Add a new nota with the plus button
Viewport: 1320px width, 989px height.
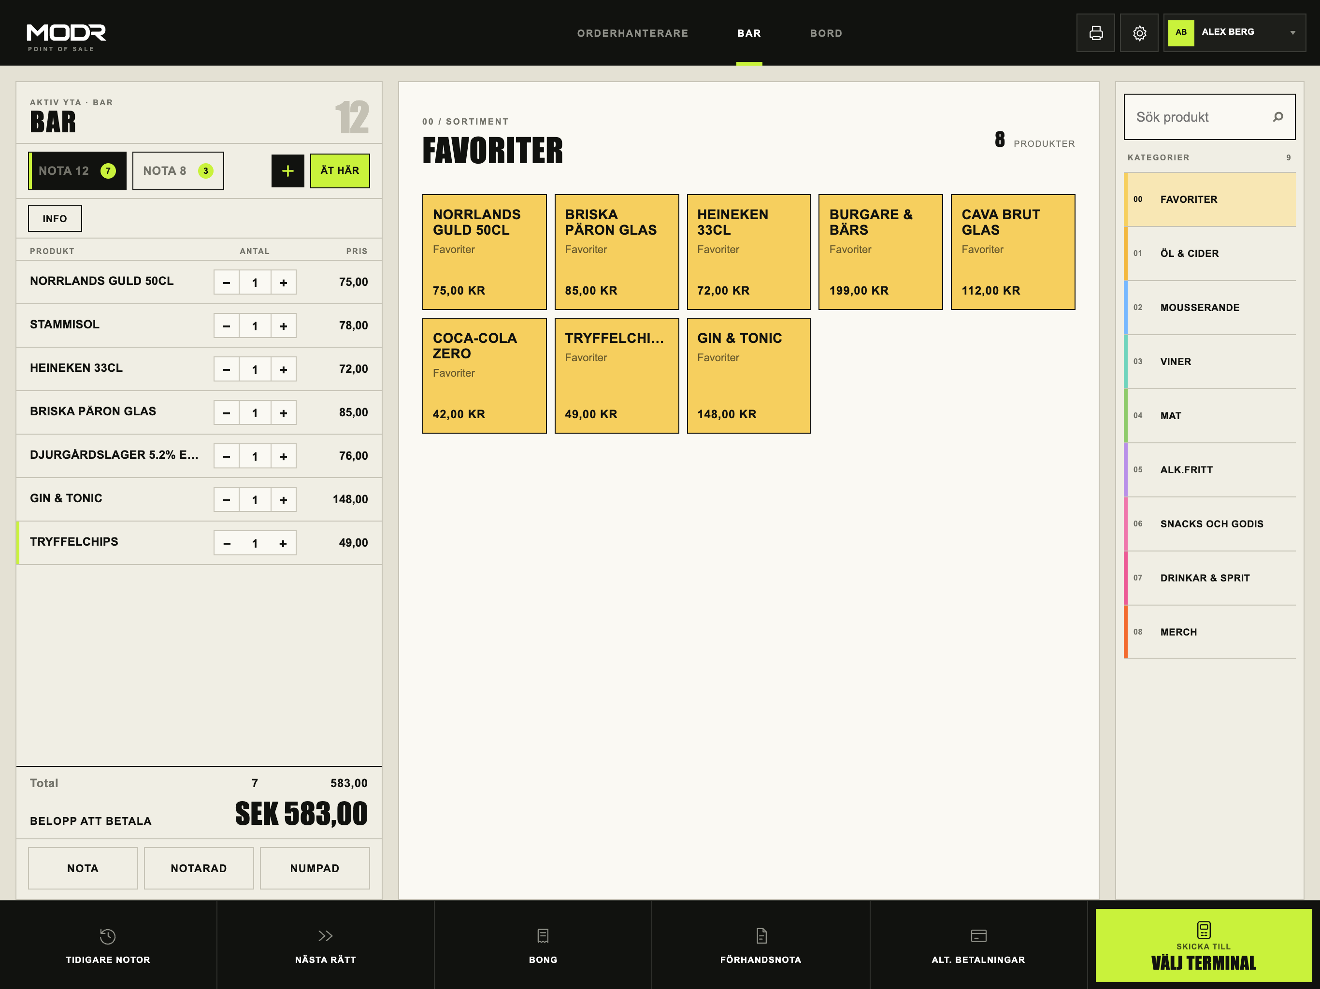pyautogui.click(x=287, y=170)
